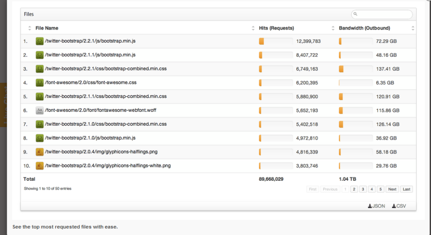Go to page 2 of results

(x=354, y=189)
